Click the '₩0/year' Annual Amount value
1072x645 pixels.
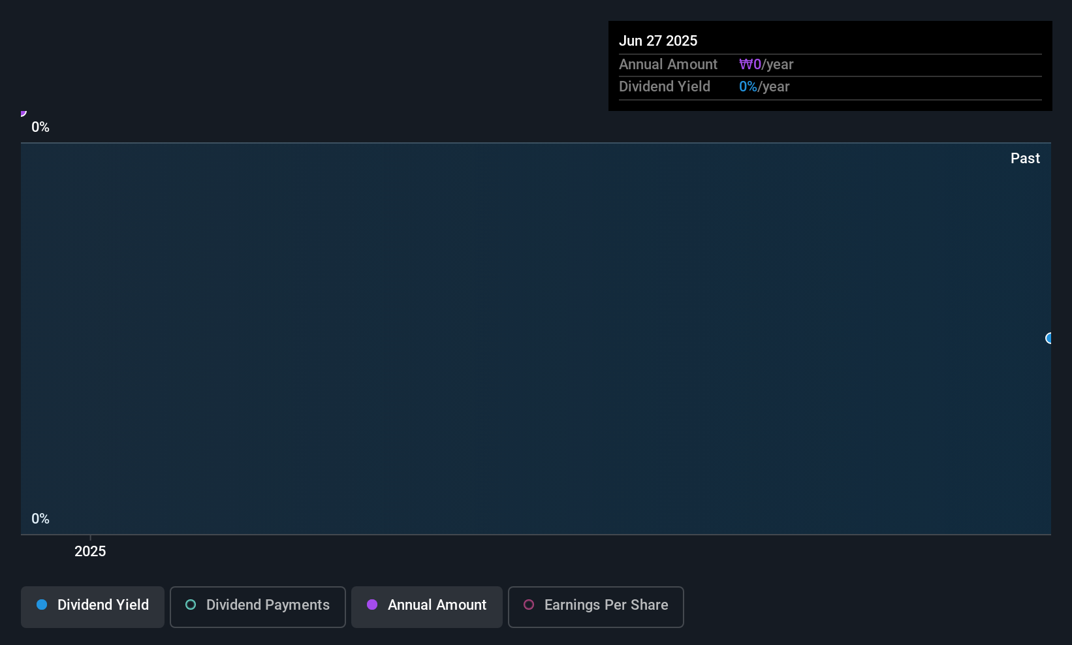[x=766, y=65]
